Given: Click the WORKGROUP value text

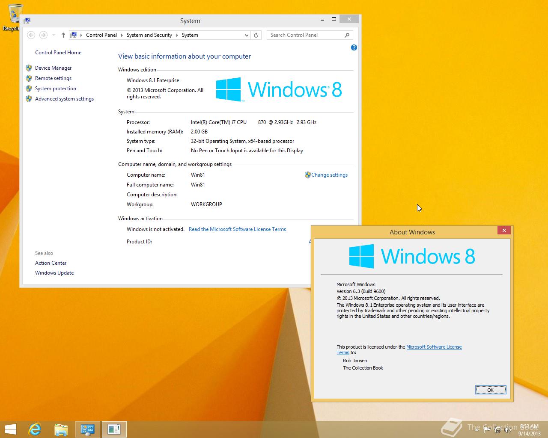Looking at the screenshot, I should point(206,204).
